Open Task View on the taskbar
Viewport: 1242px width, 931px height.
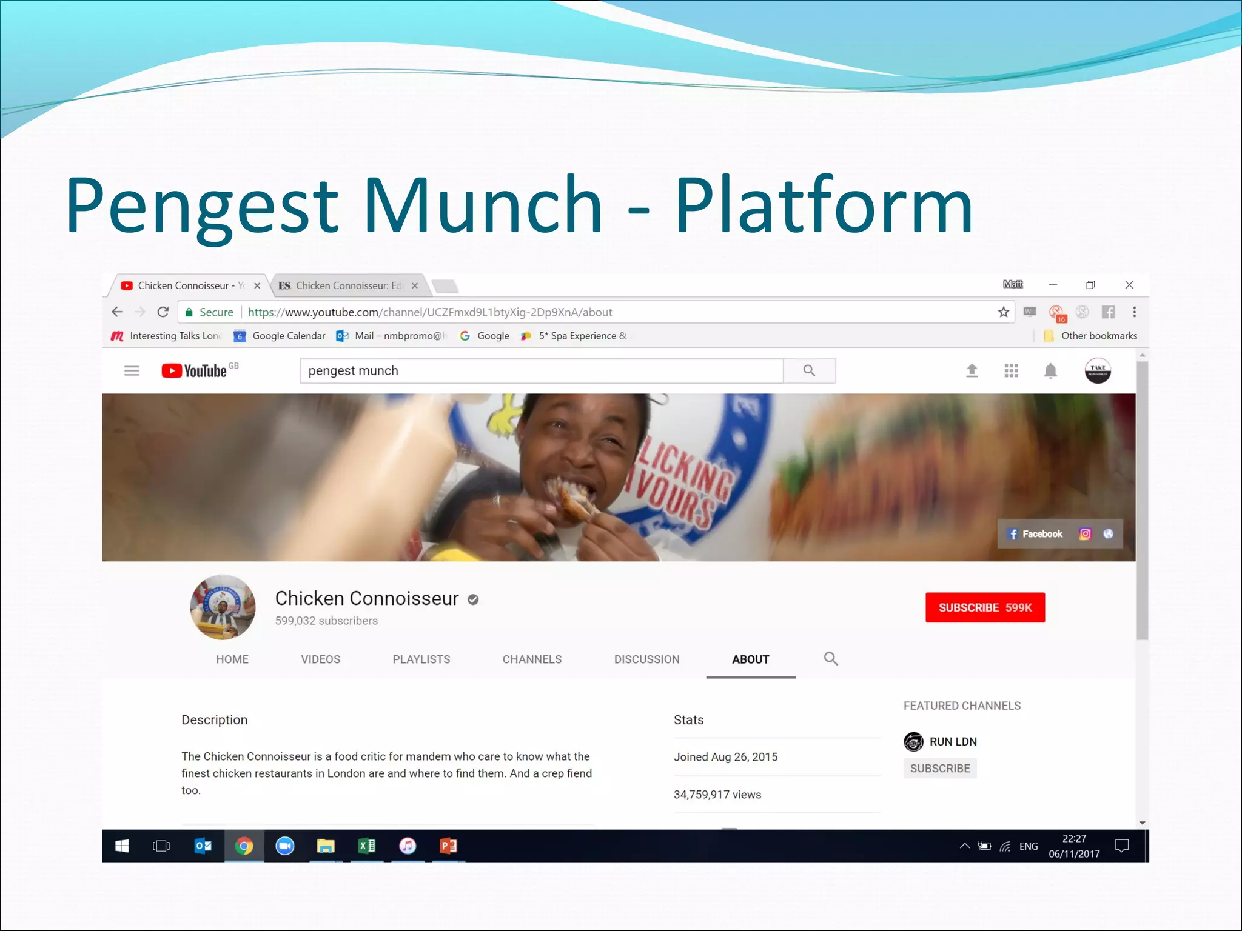(161, 846)
